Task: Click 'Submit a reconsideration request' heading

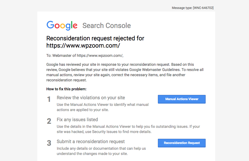Action: (x=91, y=141)
